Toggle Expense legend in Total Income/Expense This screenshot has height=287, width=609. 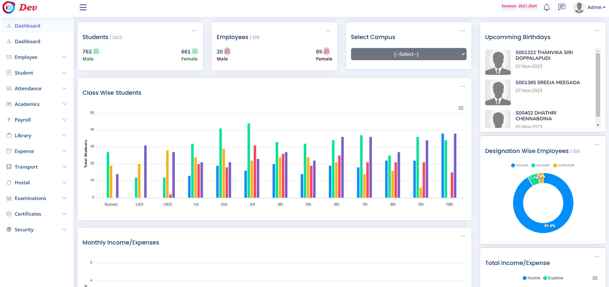(x=553, y=278)
